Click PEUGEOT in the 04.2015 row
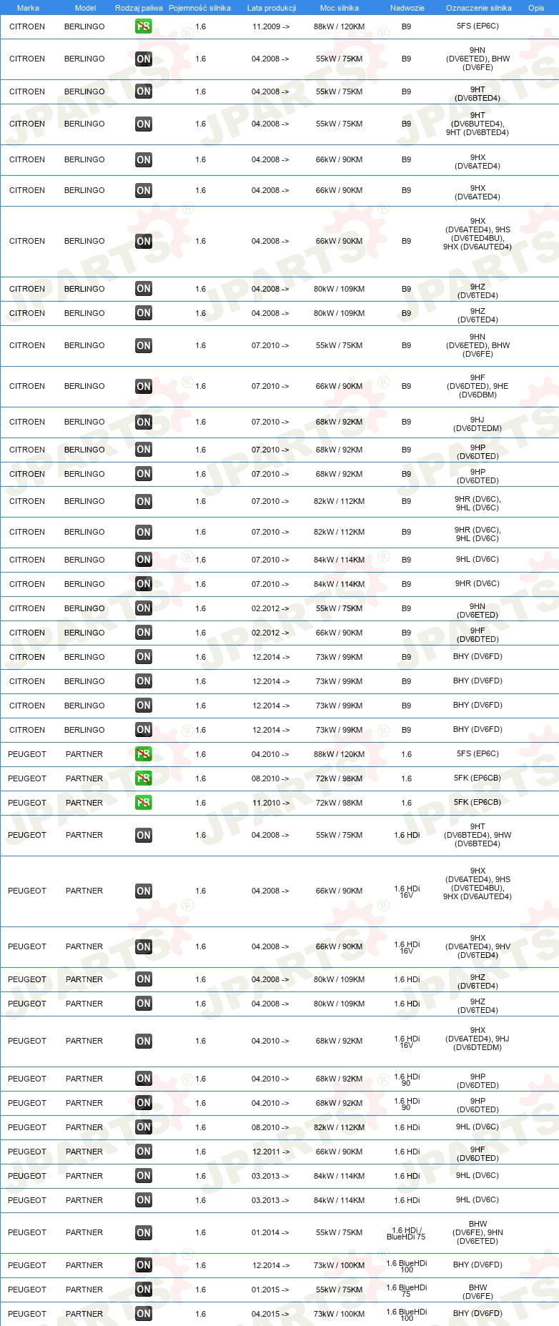This screenshot has width=559, height=1326. point(27,1314)
